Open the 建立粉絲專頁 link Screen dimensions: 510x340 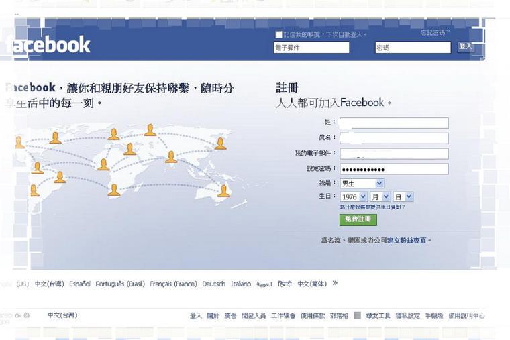click(407, 241)
